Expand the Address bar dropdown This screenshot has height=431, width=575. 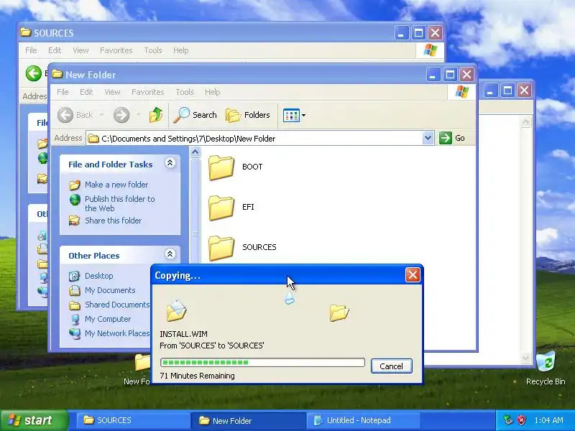coord(428,138)
